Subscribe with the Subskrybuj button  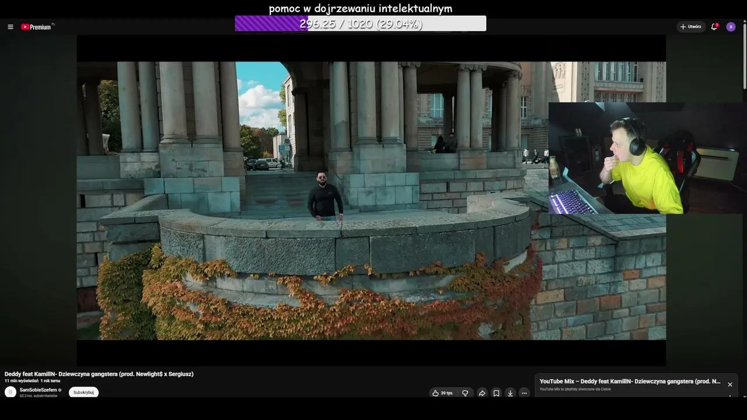[83, 393]
